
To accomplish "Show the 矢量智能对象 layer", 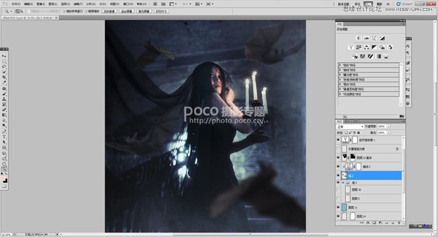I will pos(338,149).
